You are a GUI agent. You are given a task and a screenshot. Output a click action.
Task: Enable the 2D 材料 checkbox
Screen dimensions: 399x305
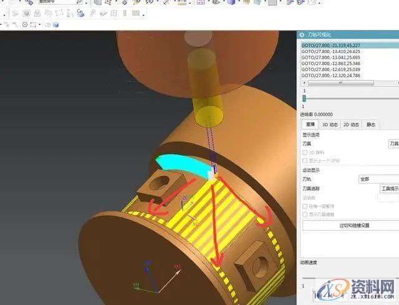click(x=304, y=152)
